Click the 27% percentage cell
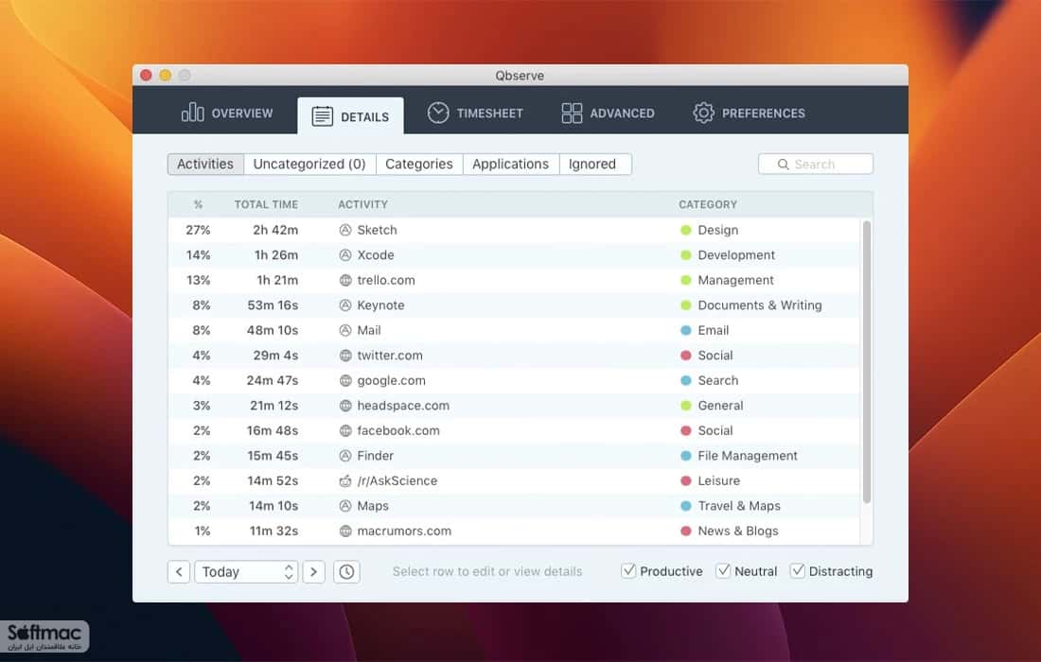This screenshot has width=1041, height=662. pos(198,230)
